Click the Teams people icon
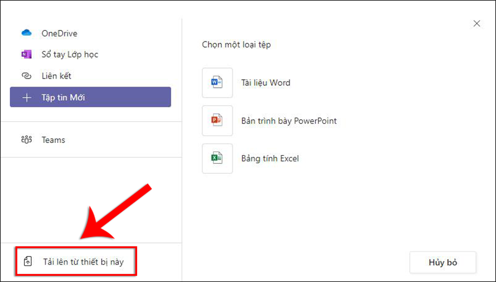This screenshot has height=282, width=496. (x=26, y=140)
